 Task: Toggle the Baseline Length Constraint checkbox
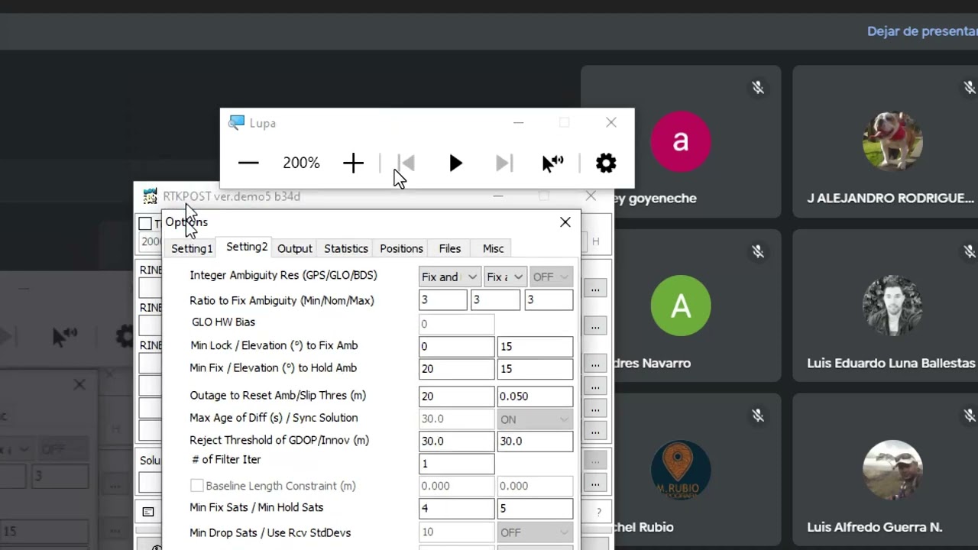197,486
